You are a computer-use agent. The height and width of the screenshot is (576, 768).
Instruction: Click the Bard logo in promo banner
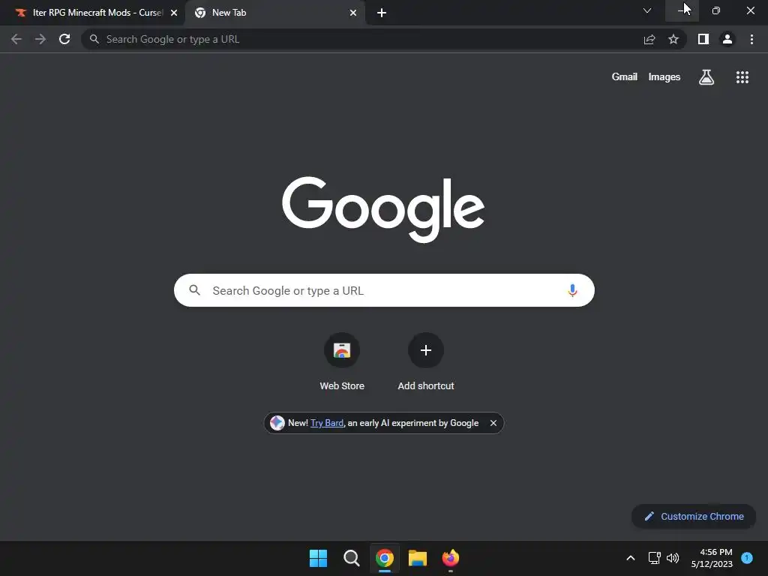[x=277, y=423]
